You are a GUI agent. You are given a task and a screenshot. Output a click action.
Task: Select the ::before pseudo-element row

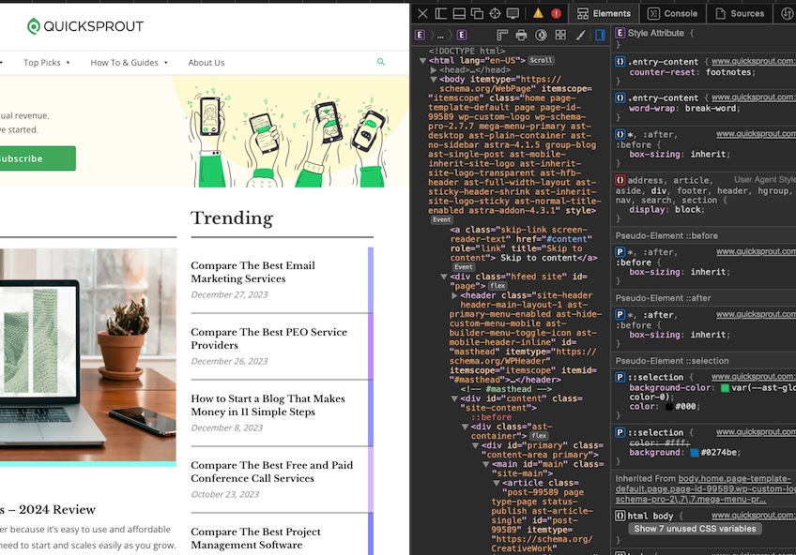tap(491, 417)
